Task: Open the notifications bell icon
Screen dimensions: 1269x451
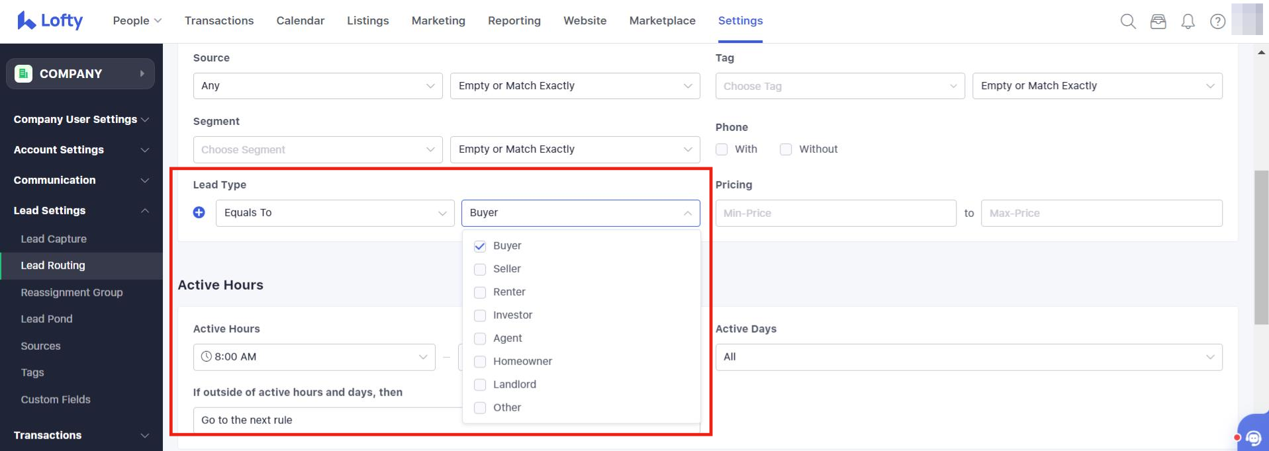Action: 1188,22
